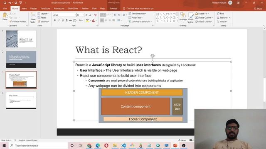Select slide 4 thumbnail
The image size is (266, 149).
click(x=21, y=101)
